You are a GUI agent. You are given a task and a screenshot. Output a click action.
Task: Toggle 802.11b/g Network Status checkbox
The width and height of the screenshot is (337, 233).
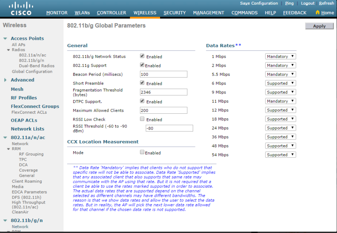coord(142,56)
